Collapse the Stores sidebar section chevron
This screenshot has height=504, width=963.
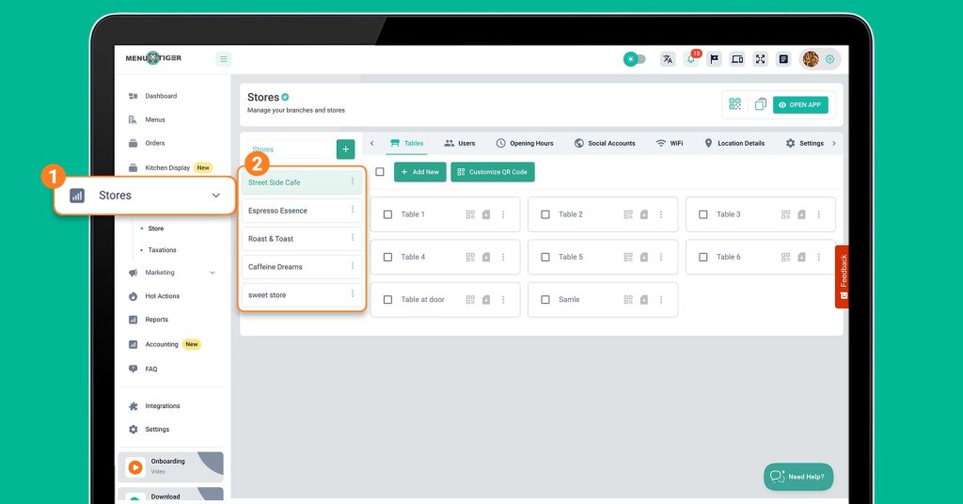point(216,196)
